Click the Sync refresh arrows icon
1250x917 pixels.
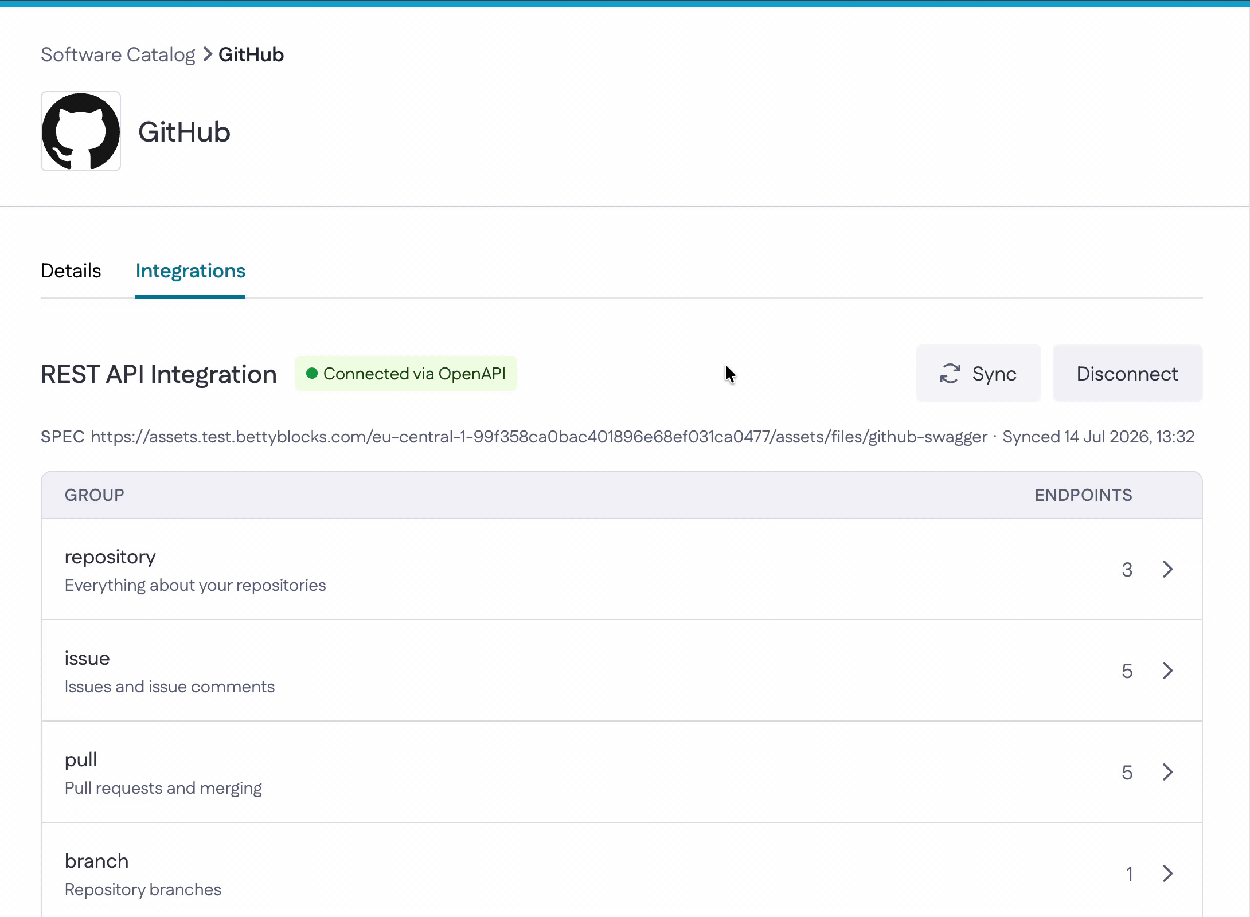[x=950, y=374]
